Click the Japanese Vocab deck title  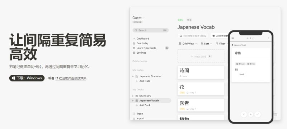tap(196, 27)
